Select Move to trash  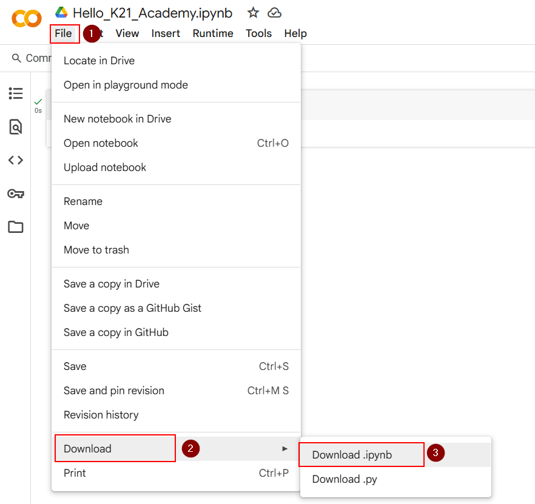click(x=176, y=250)
